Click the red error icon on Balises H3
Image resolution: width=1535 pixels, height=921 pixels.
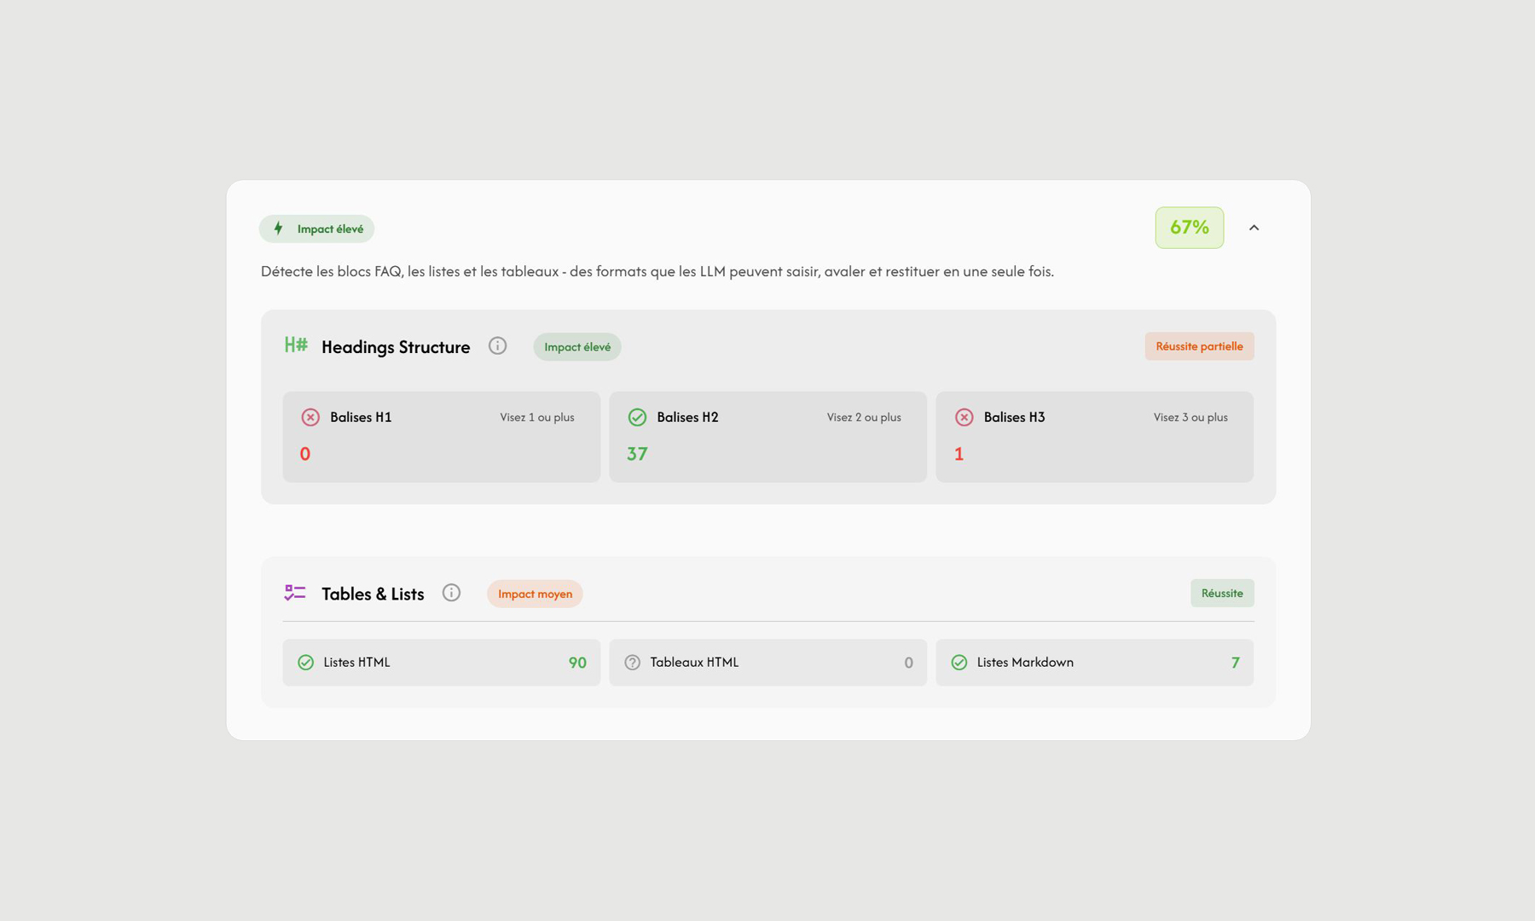964,417
